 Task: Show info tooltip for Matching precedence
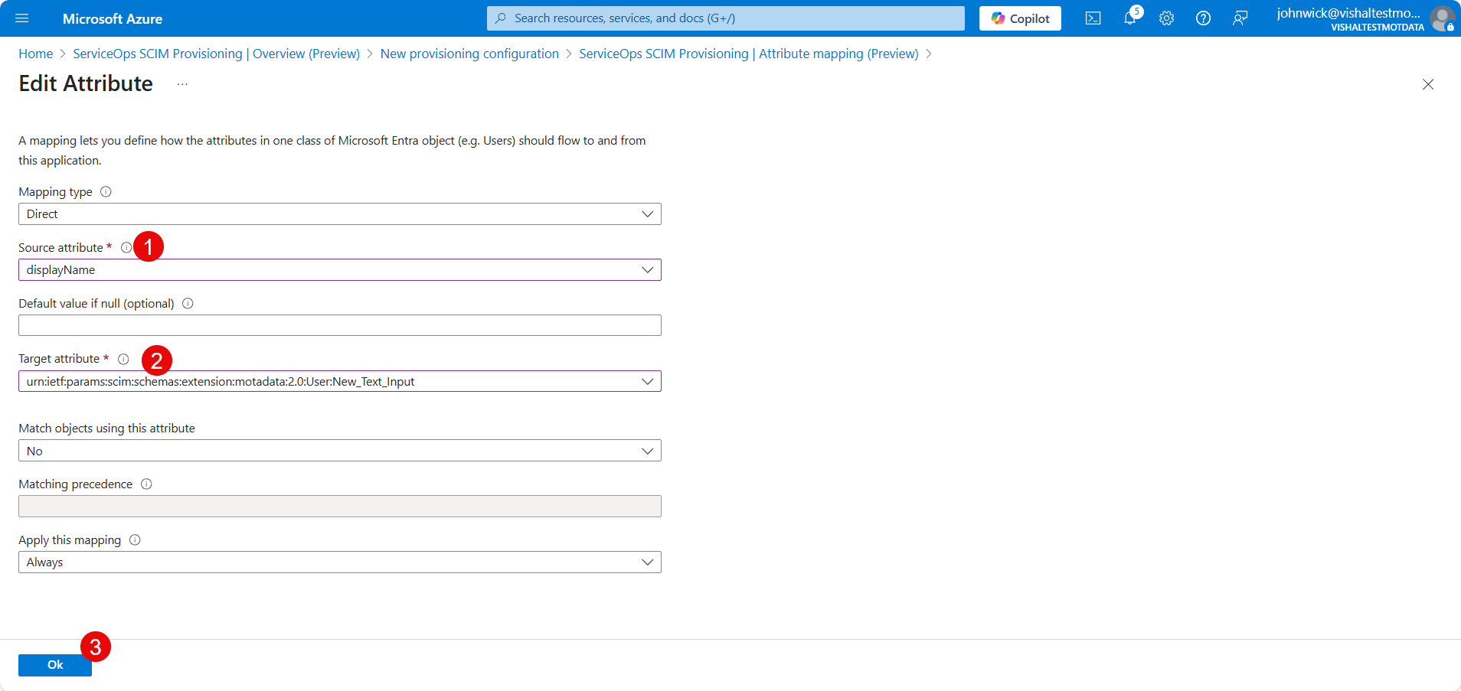146,484
